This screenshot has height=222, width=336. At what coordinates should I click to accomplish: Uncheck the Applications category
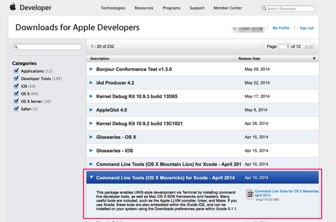tap(16, 71)
